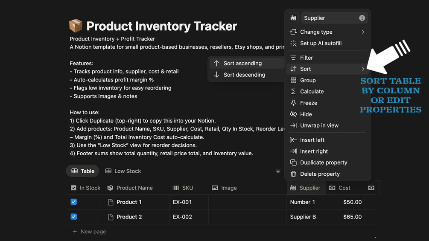This screenshot has width=429, height=241.
Task: Switch to the Low Stock tab
Action: [x=123, y=171]
